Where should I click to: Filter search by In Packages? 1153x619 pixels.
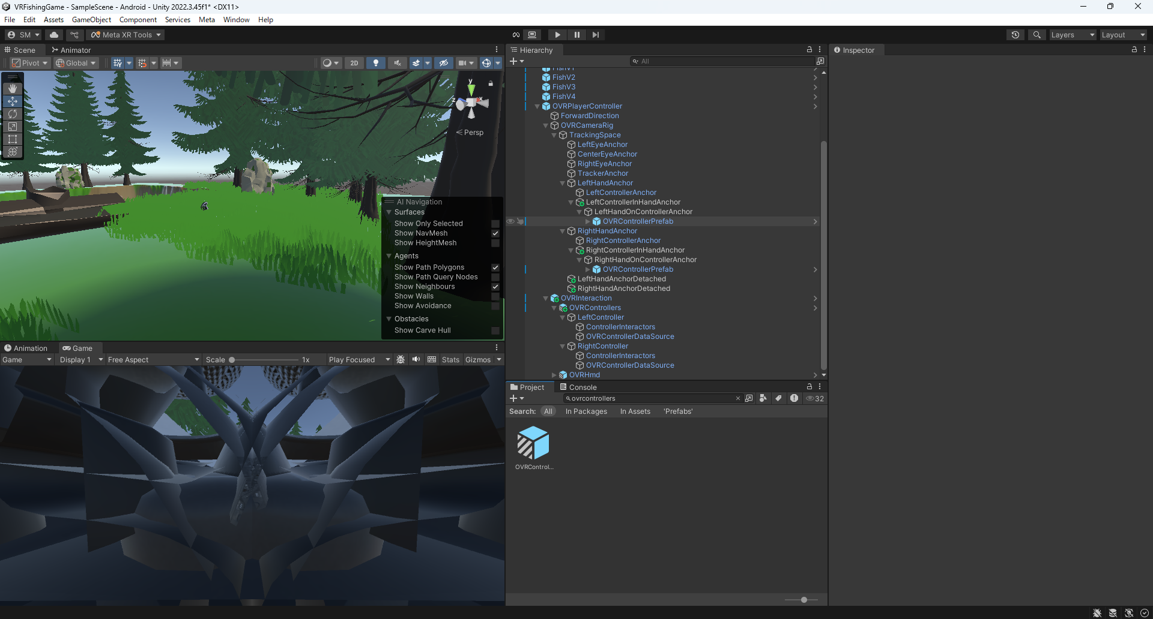click(x=586, y=411)
